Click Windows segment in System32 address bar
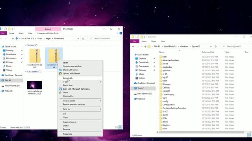252x141 pixels. pyautogui.click(x=184, y=47)
